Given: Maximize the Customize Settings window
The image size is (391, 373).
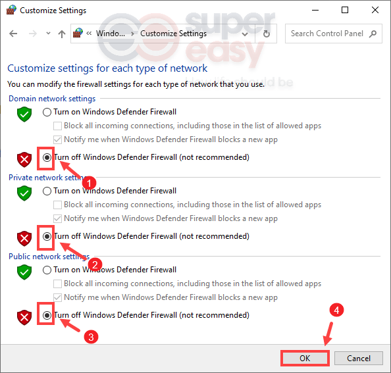Looking at the screenshot, I should [x=345, y=11].
